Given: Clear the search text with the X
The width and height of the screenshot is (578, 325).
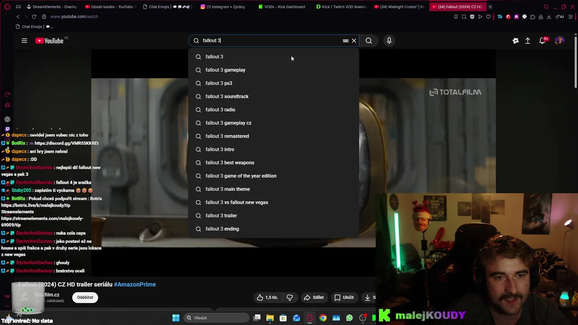Looking at the screenshot, I should point(354,41).
